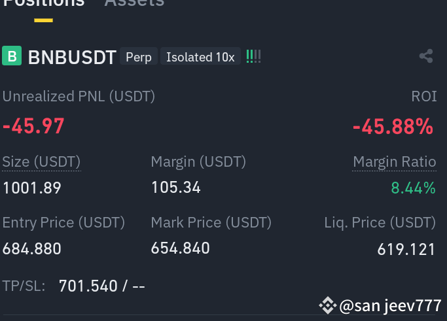Open the BNBUSDT contract title
This screenshot has width=447, height=321.
(x=72, y=58)
